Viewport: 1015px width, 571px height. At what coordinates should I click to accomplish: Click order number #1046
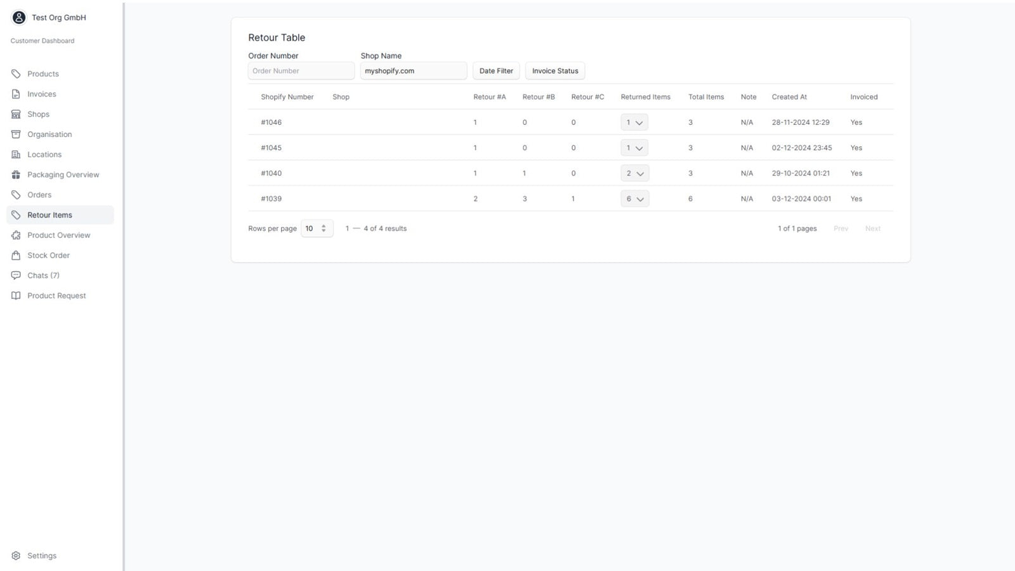(x=272, y=122)
